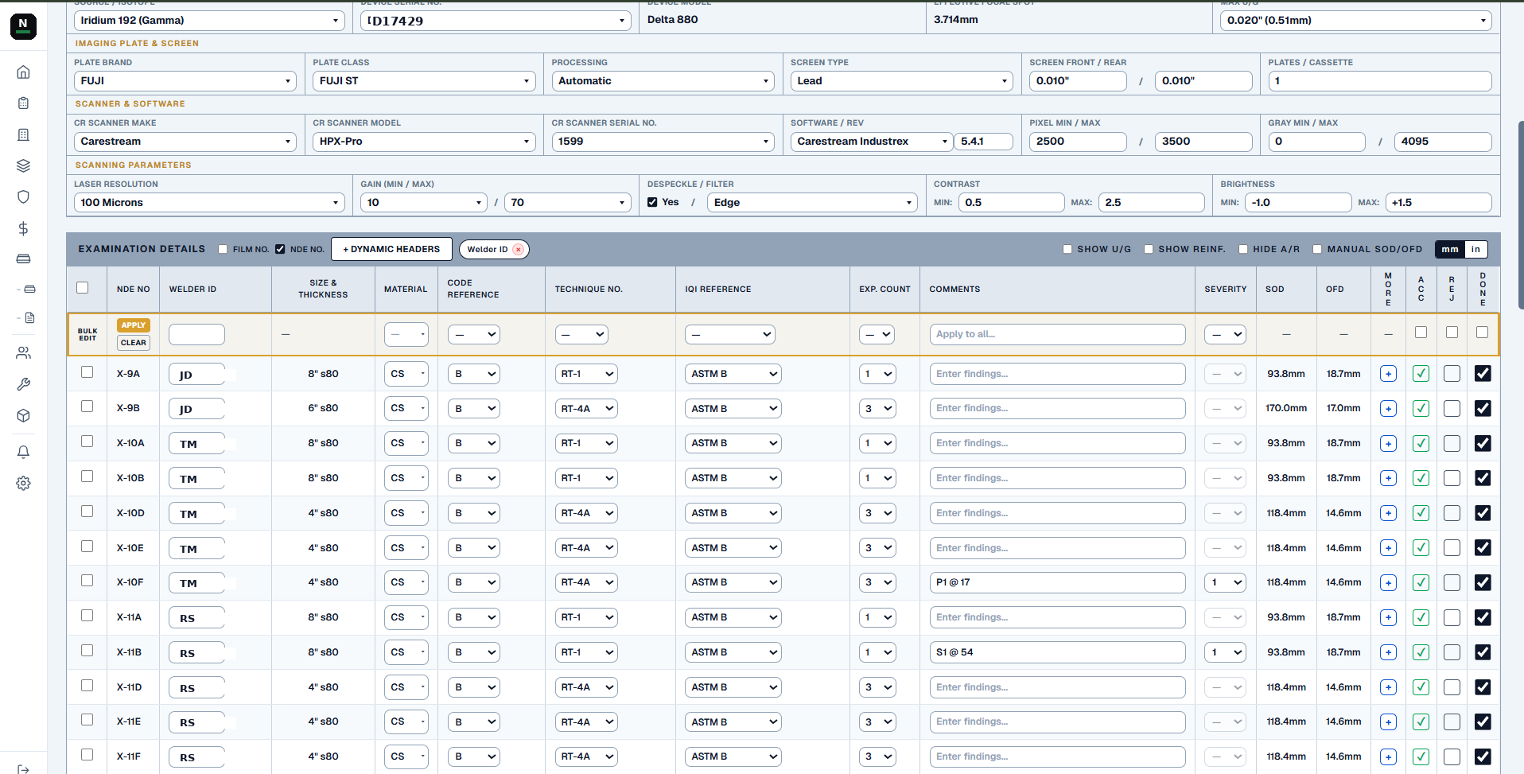Select all rows with header checkbox
The height and width of the screenshot is (774, 1524).
coord(83,288)
